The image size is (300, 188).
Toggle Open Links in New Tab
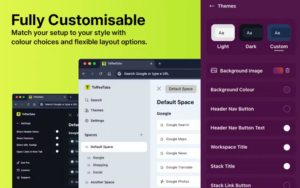57,152
